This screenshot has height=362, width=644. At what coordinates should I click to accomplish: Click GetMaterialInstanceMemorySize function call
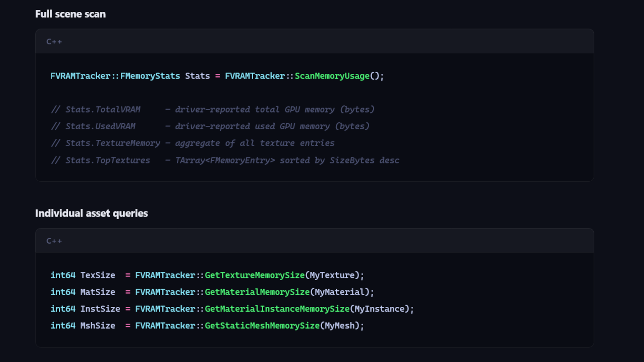[277, 309]
